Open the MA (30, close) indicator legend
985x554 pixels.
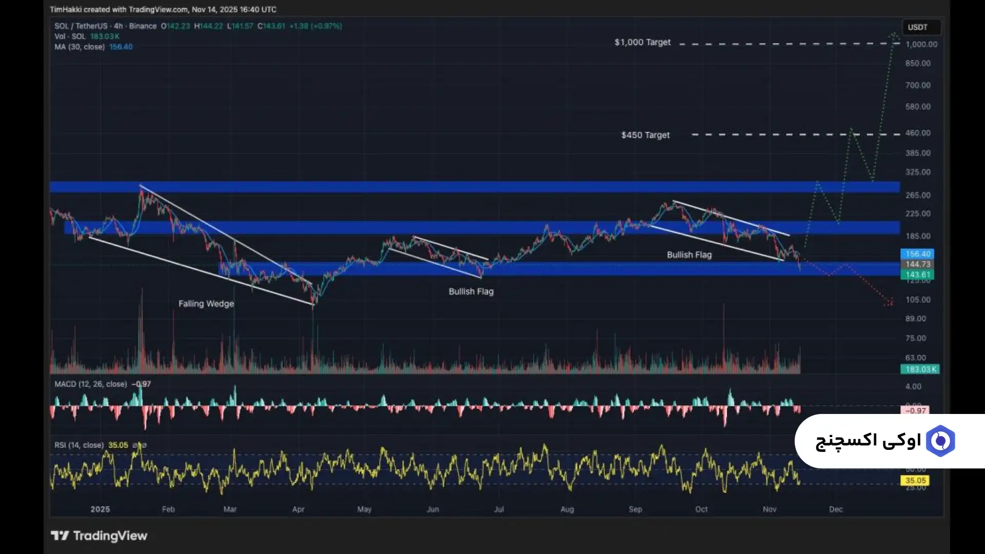(80, 47)
